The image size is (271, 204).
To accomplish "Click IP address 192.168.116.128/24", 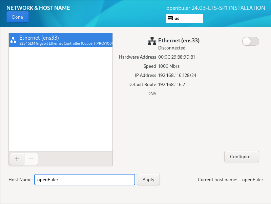I will (x=177, y=75).
